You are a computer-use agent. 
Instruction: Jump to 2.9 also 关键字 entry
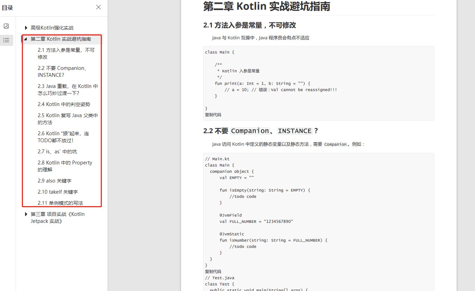[x=55, y=181]
